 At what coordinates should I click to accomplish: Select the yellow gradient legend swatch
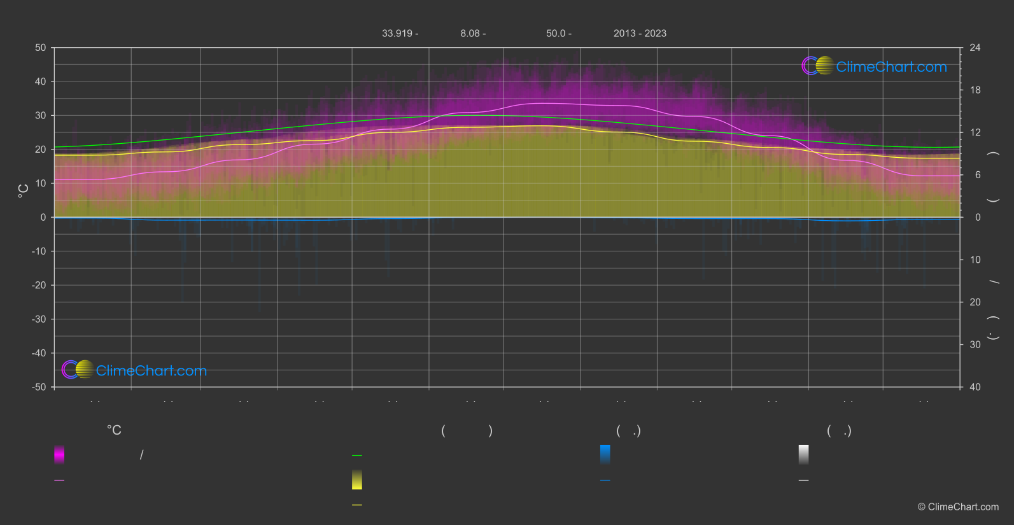pyautogui.click(x=357, y=480)
